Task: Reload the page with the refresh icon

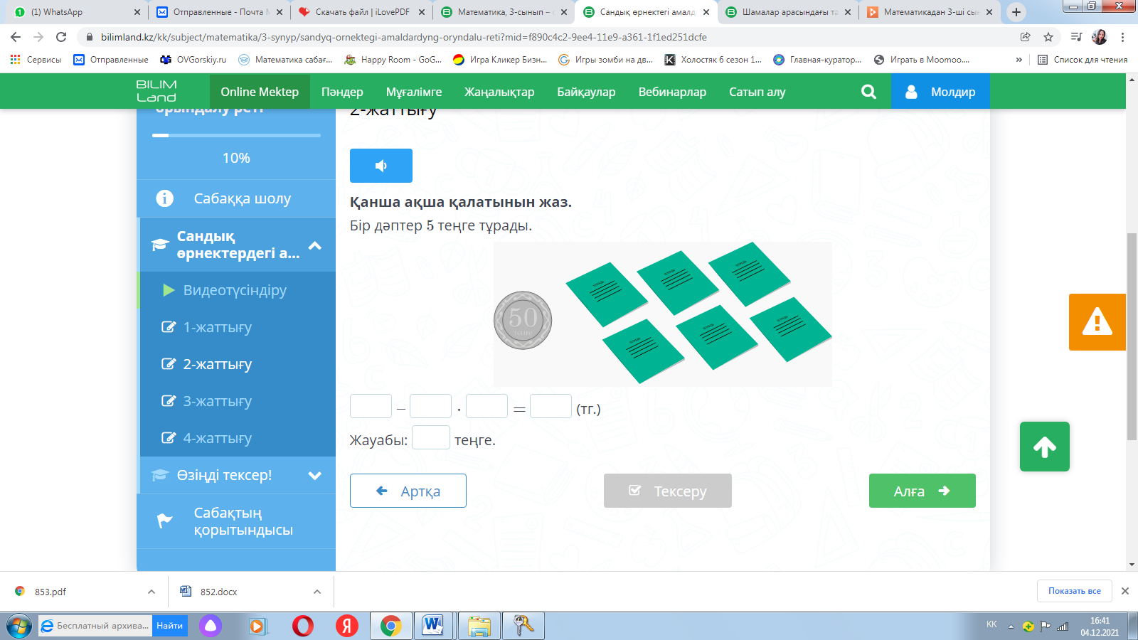Action: pyautogui.click(x=61, y=37)
